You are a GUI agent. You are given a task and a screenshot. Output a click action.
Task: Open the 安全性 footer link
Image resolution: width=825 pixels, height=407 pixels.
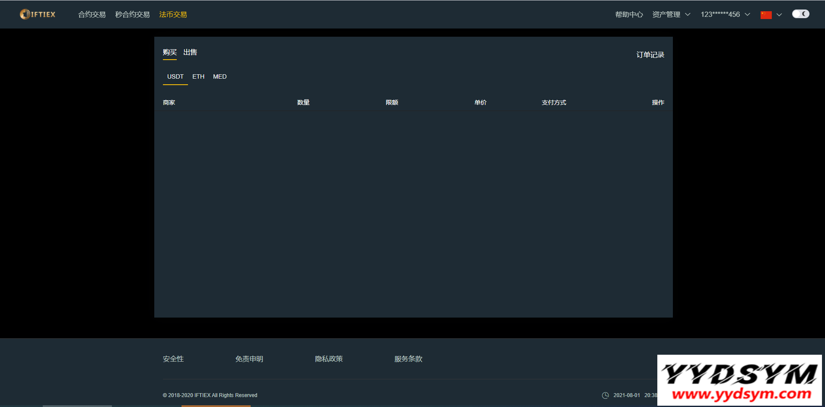173,359
